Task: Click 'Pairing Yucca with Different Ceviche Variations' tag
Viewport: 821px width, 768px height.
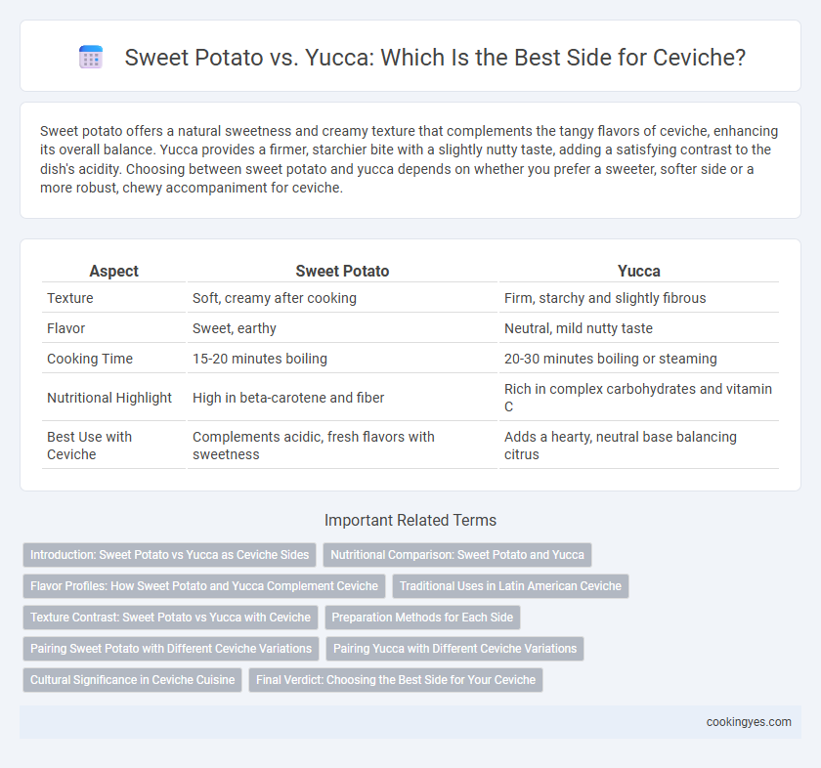Action: [455, 649]
